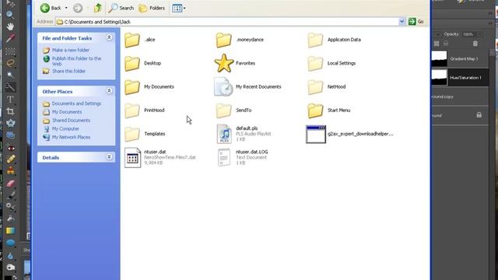Go to My Computer link
This screenshot has width=498, height=280.
point(65,128)
